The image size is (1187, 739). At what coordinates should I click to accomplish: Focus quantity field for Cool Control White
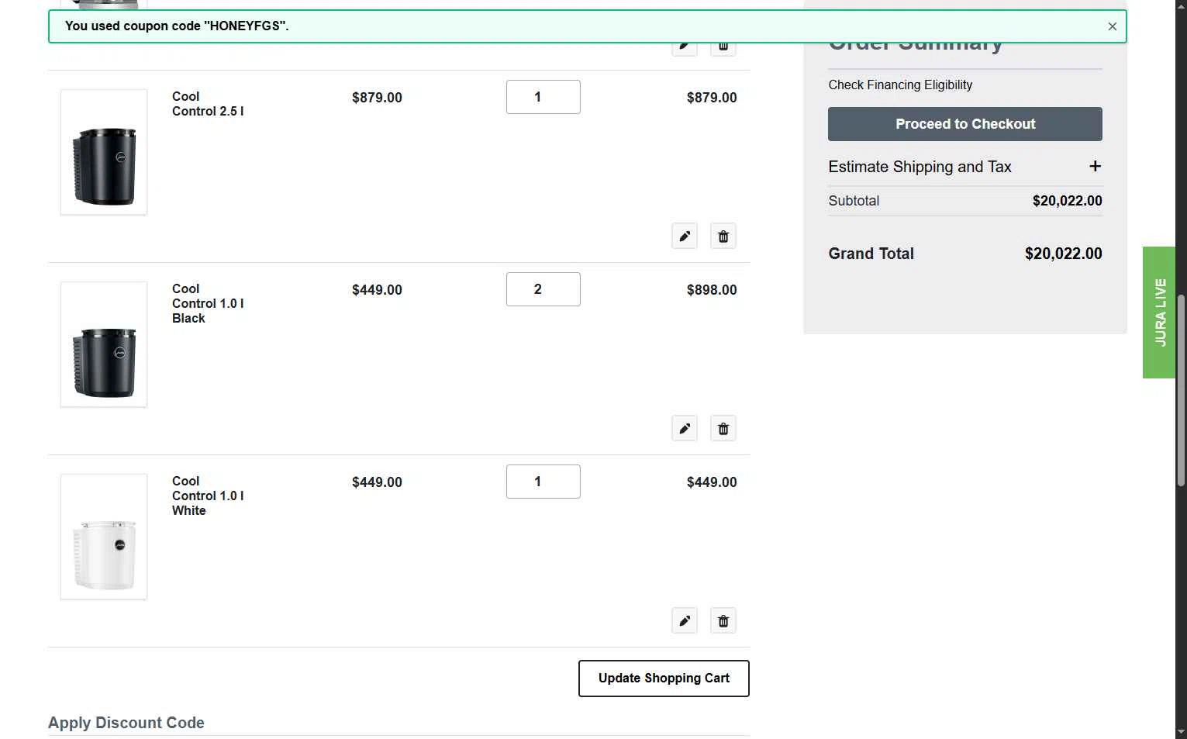(543, 482)
